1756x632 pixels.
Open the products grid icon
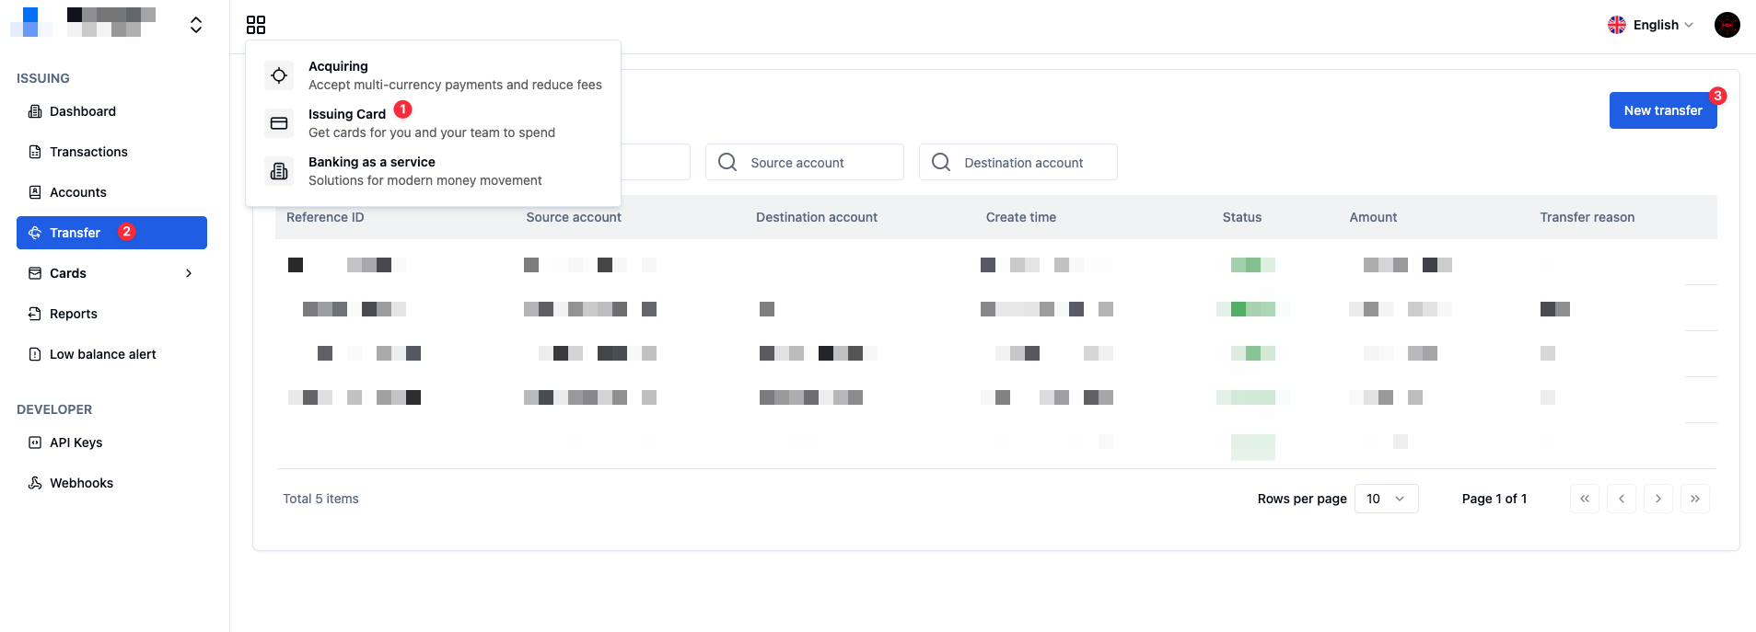coord(256,25)
